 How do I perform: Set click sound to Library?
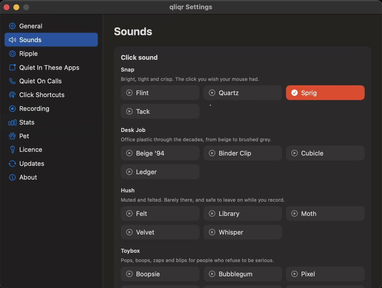(x=243, y=213)
